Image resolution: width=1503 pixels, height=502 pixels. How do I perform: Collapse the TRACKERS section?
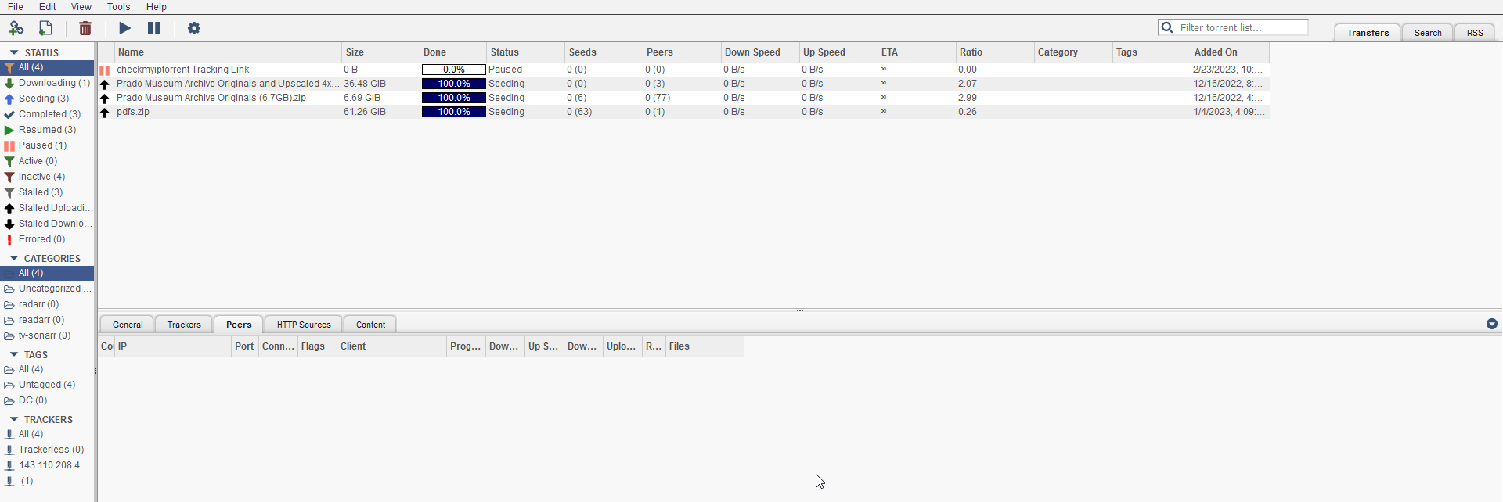[x=13, y=419]
